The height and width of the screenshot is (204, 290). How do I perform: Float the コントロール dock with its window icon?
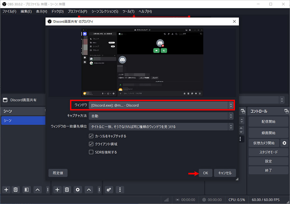pos(286,111)
